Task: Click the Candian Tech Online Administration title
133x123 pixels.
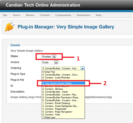Action: [43, 5]
